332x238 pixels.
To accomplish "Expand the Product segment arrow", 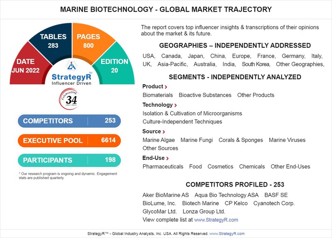I will 166,87.
